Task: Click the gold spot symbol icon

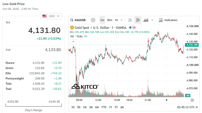Action: (x=72, y=28)
